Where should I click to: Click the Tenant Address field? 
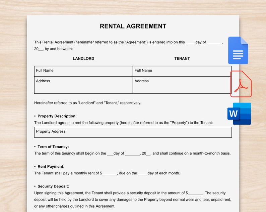[182, 85]
